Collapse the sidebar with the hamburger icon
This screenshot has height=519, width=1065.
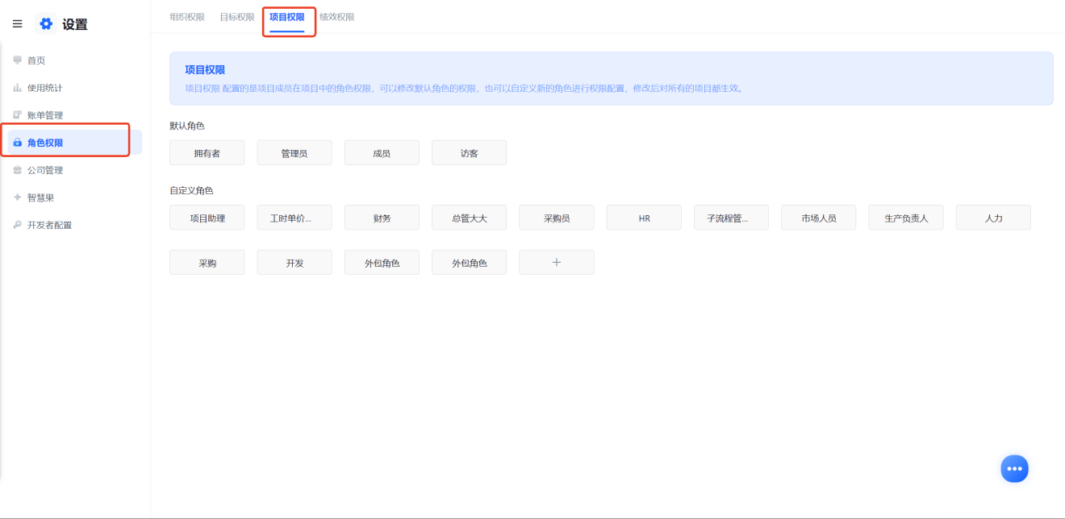coord(17,24)
